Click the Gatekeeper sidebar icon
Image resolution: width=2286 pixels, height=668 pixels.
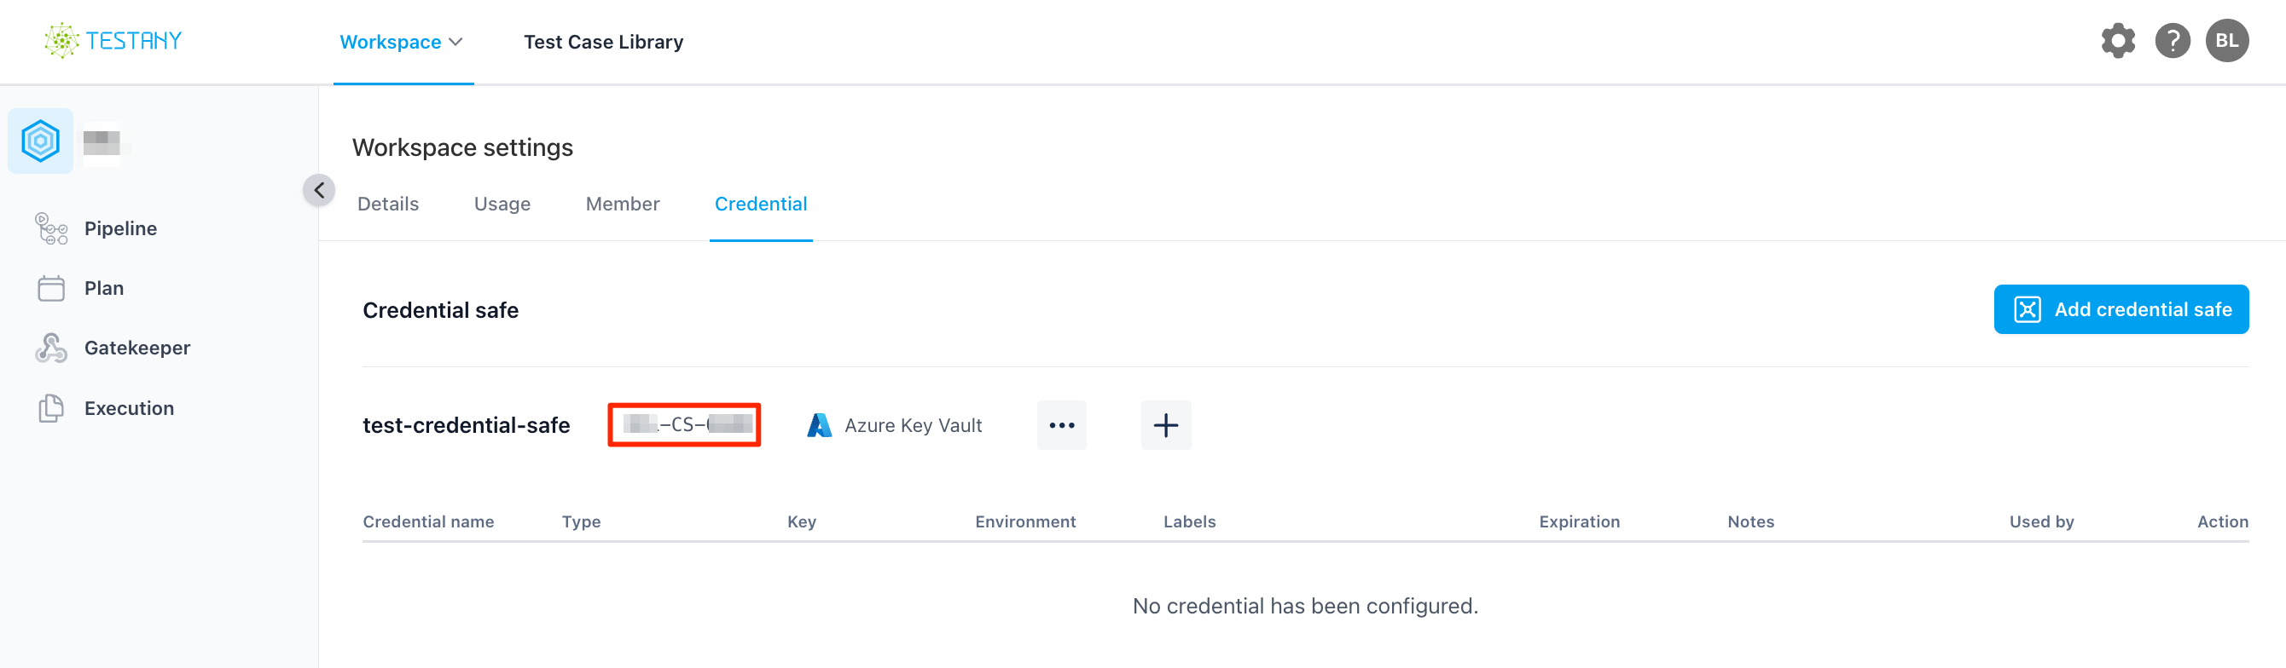(51, 348)
